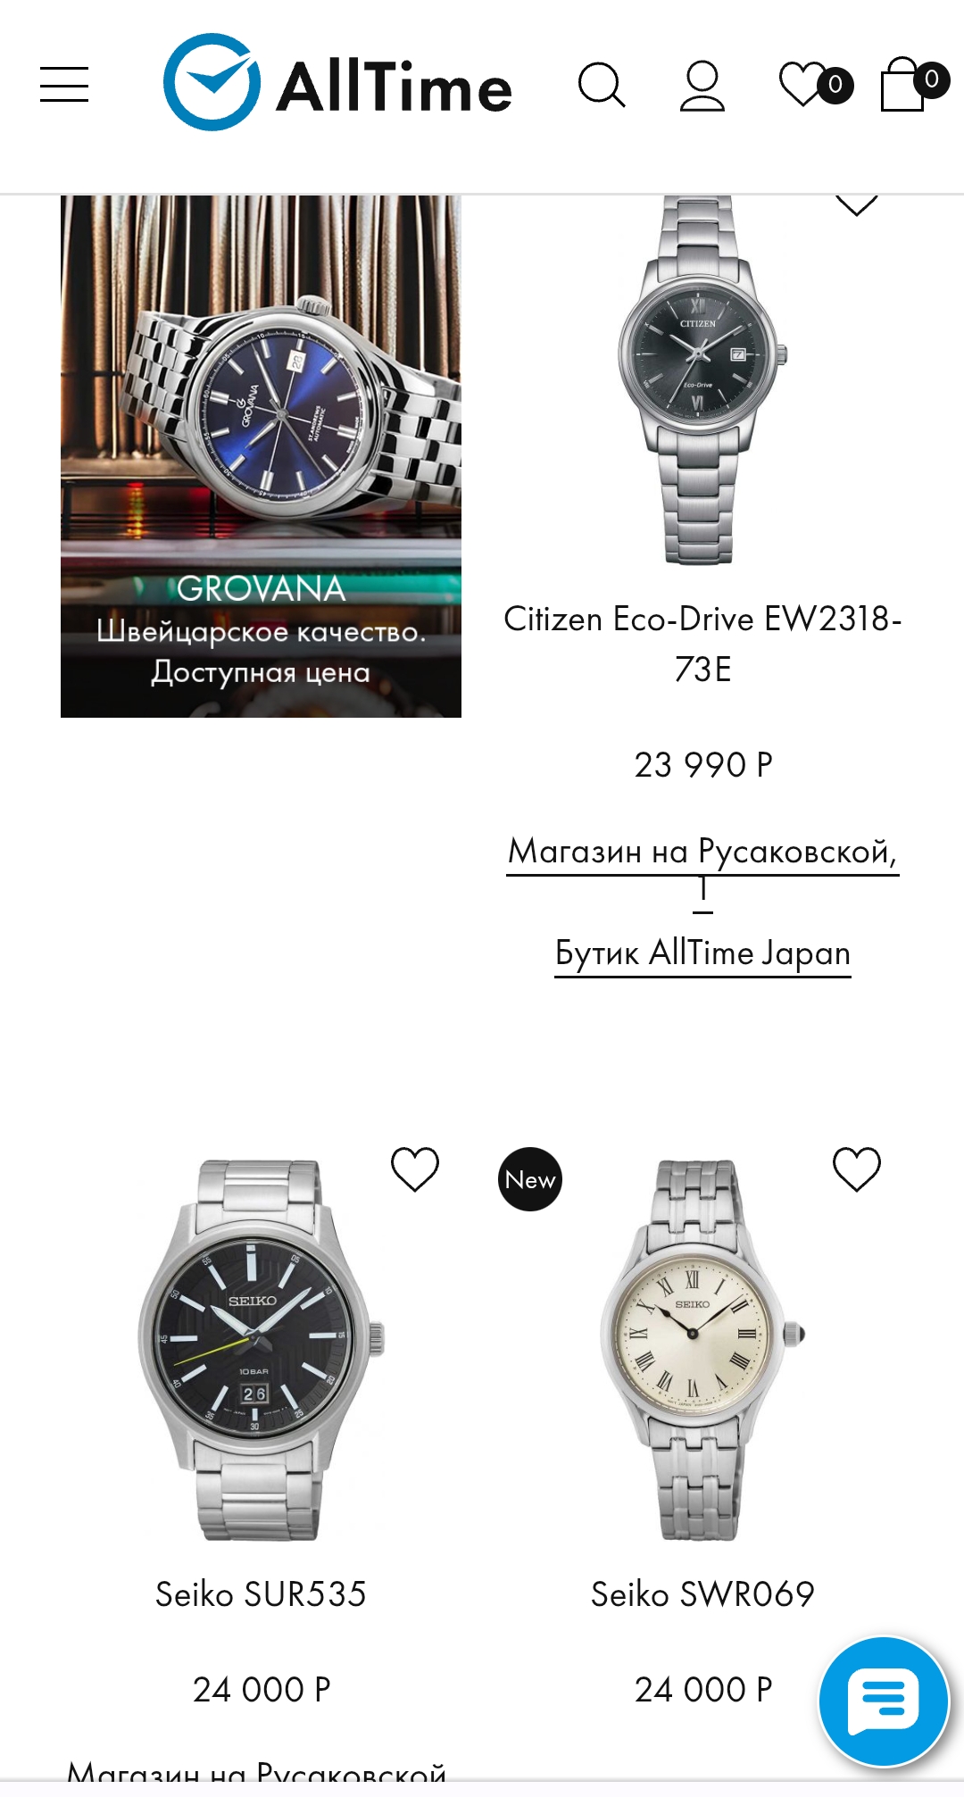Screen dimensions: 964x1797
Task: Open the search magnifier icon
Action: pos(602,85)
